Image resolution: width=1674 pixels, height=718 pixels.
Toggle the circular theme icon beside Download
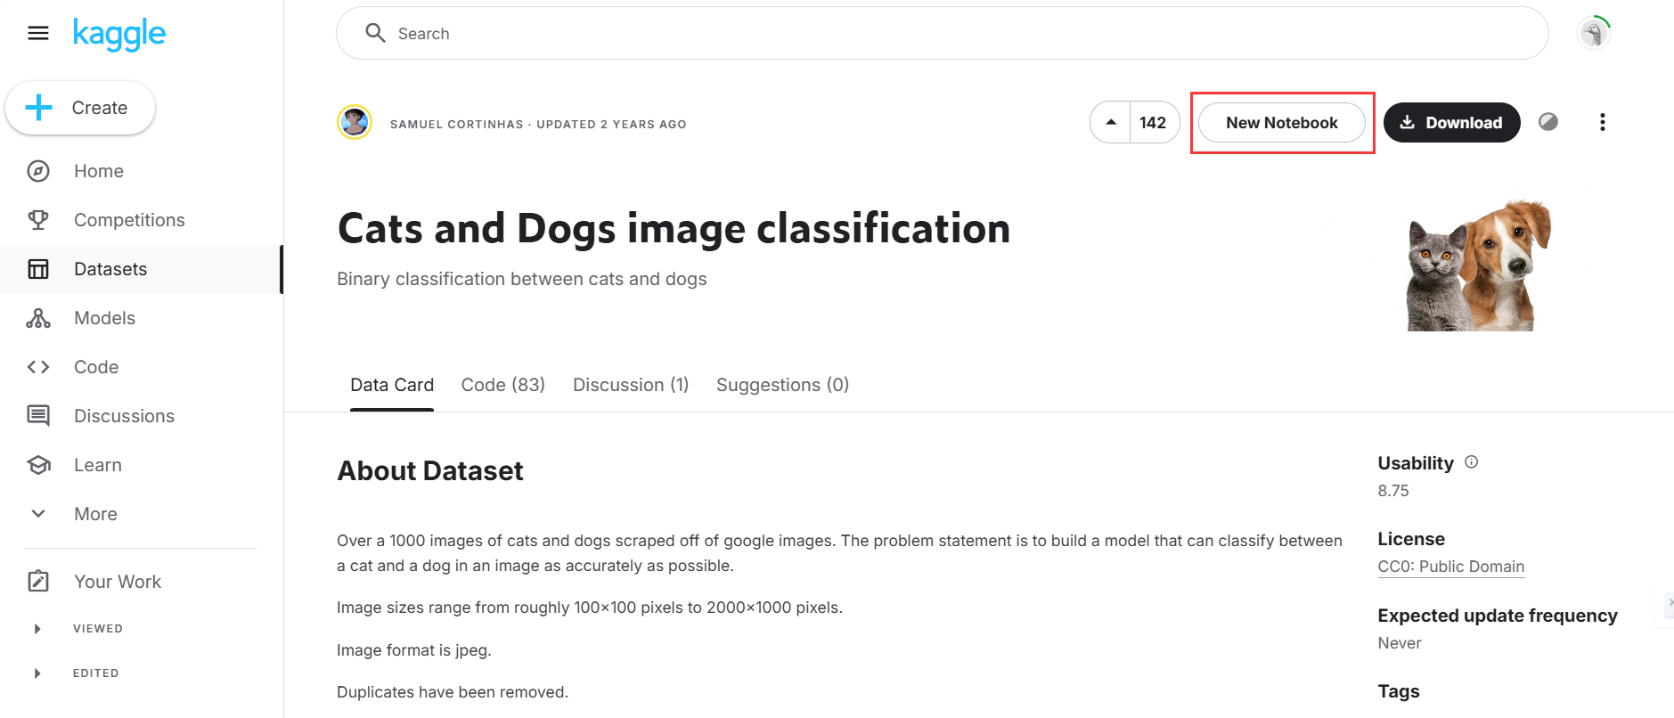[x=1548, y=122]
